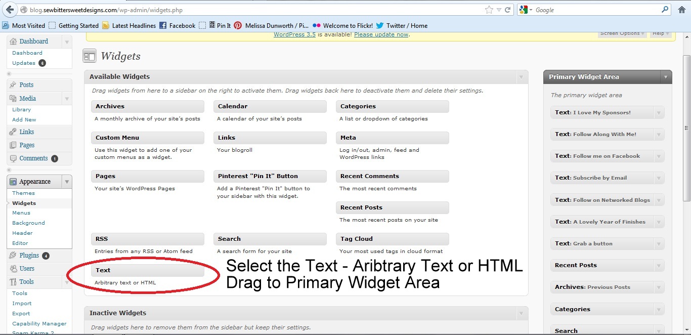Collapse the Available Widgets section

[521, 77]
